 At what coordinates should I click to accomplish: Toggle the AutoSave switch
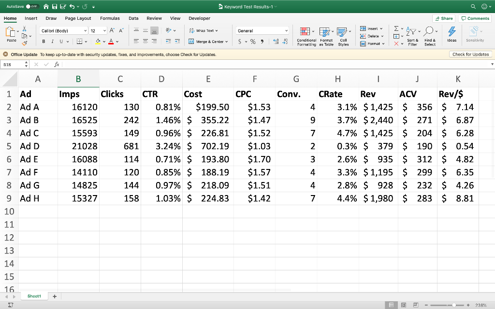[x=32, y=6]
